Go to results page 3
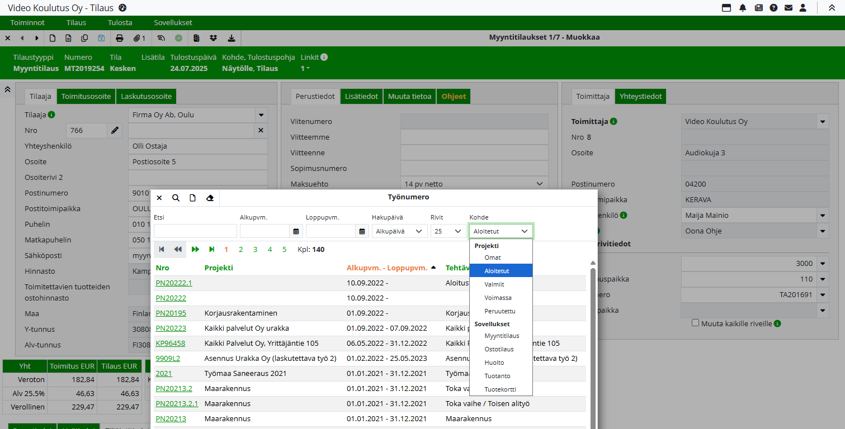The image size is (845, 429). (x=255, y=250)
